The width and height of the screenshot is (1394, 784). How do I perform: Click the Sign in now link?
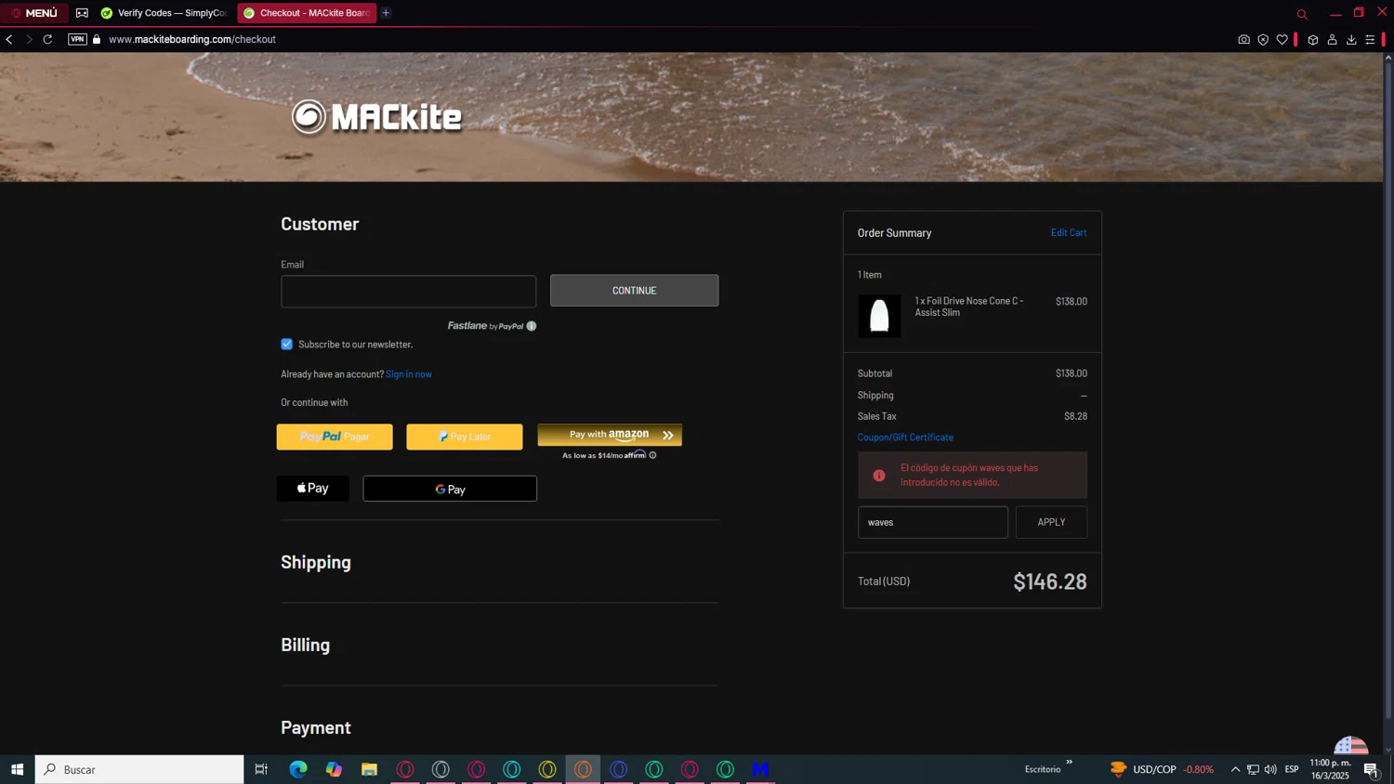[409, 374]
